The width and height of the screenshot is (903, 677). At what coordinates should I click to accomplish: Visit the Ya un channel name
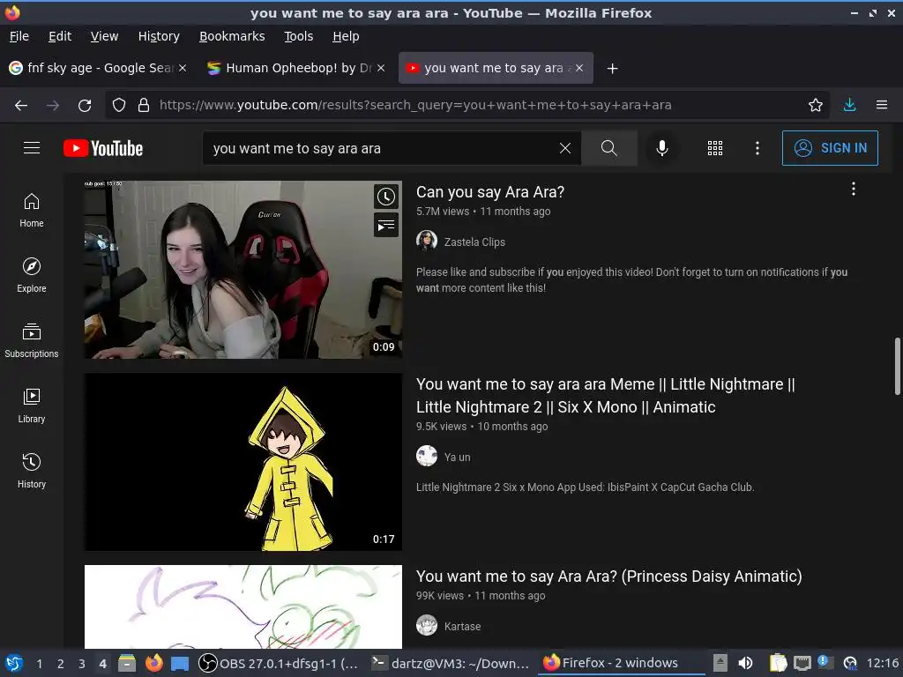[458, 458]
